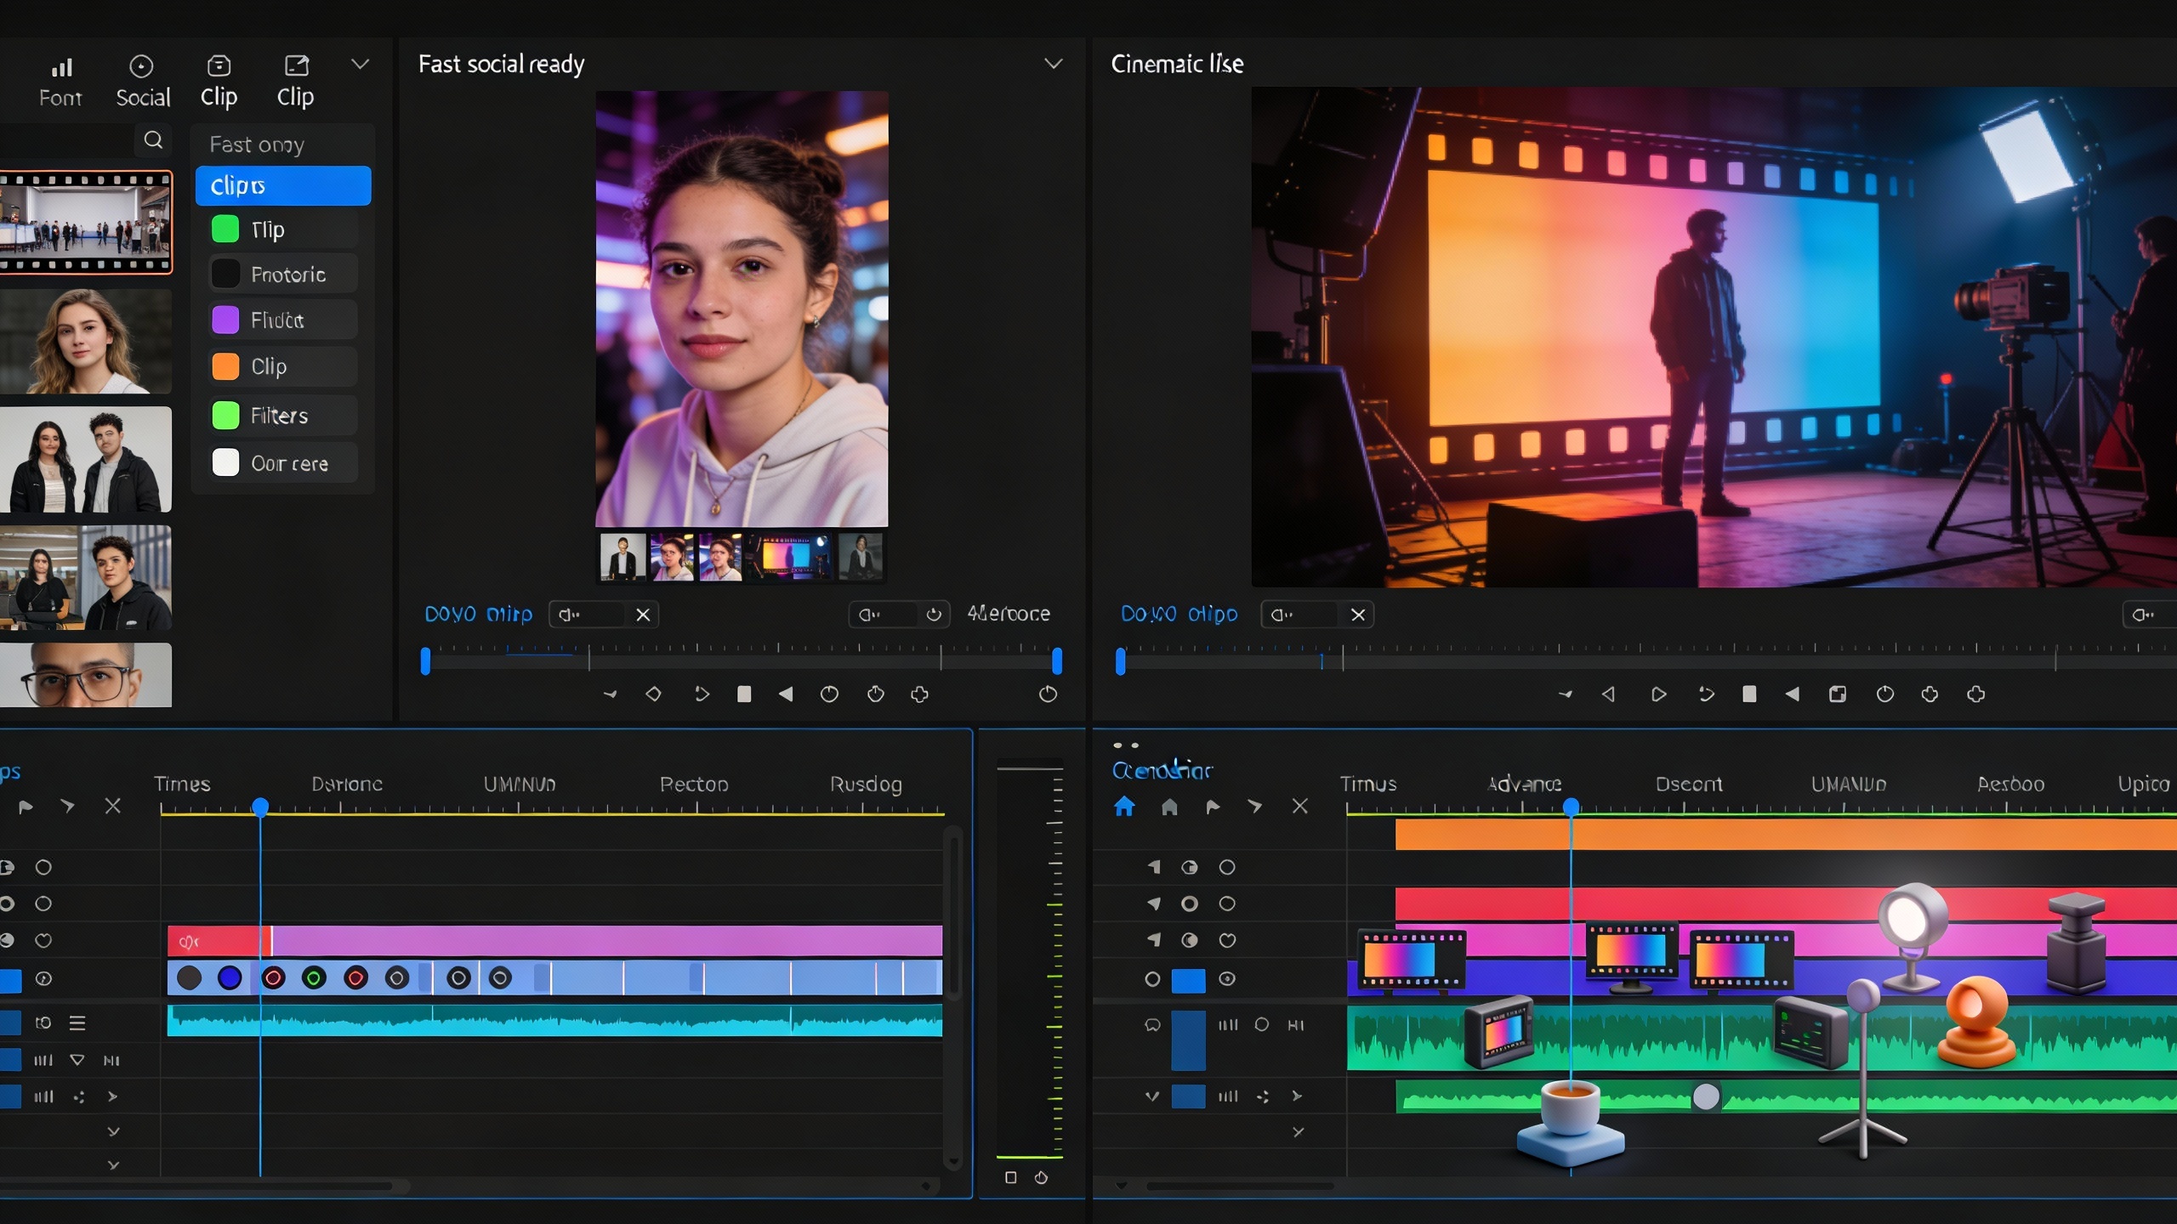Click X icon in left timeline toolbar
2177x1224 pixels.
point(112,806)
